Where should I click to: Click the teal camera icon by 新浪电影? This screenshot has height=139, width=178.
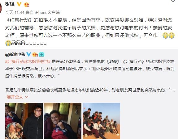tap(41, 54)
